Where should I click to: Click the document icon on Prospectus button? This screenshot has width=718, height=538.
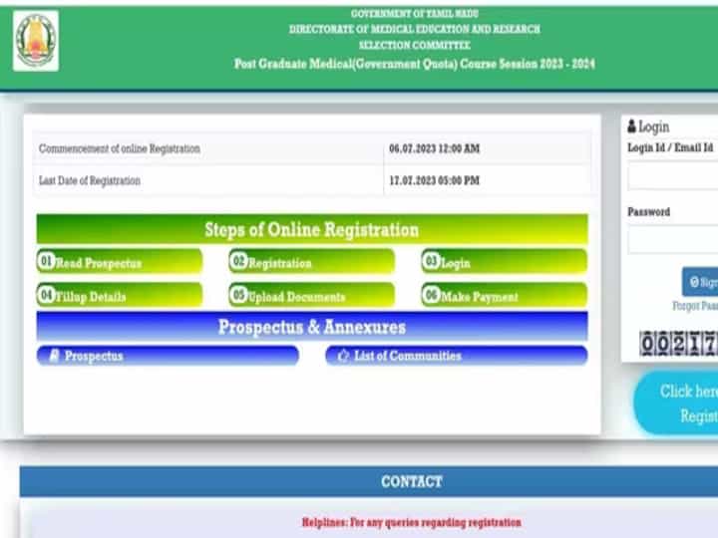click(54, 356)
